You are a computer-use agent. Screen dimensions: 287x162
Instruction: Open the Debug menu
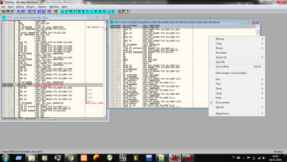click(x=20, y=7)
